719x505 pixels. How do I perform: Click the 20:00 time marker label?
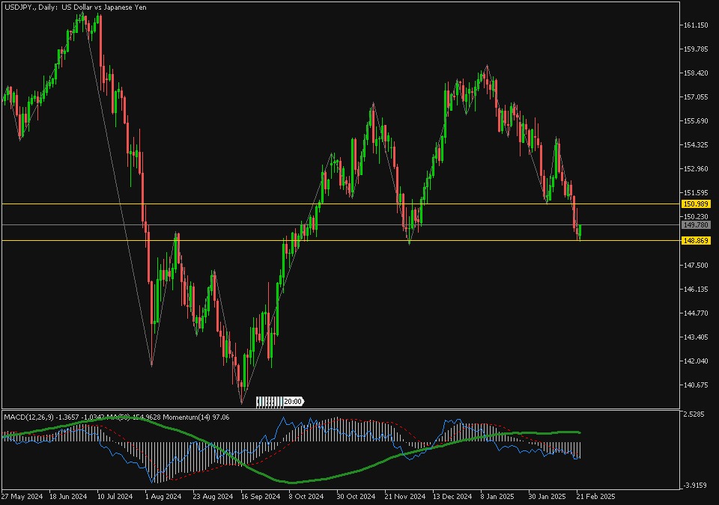[x=293, y=402]
